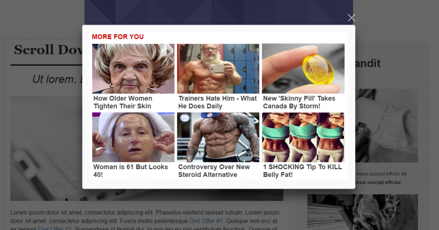Follow "Trainers Hate Him - What He Does Daily" link
This screenshot has width=439, height=230.
217,102
